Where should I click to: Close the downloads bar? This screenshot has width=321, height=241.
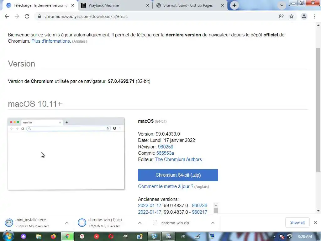pyautogui.click(x=315, y=222)
